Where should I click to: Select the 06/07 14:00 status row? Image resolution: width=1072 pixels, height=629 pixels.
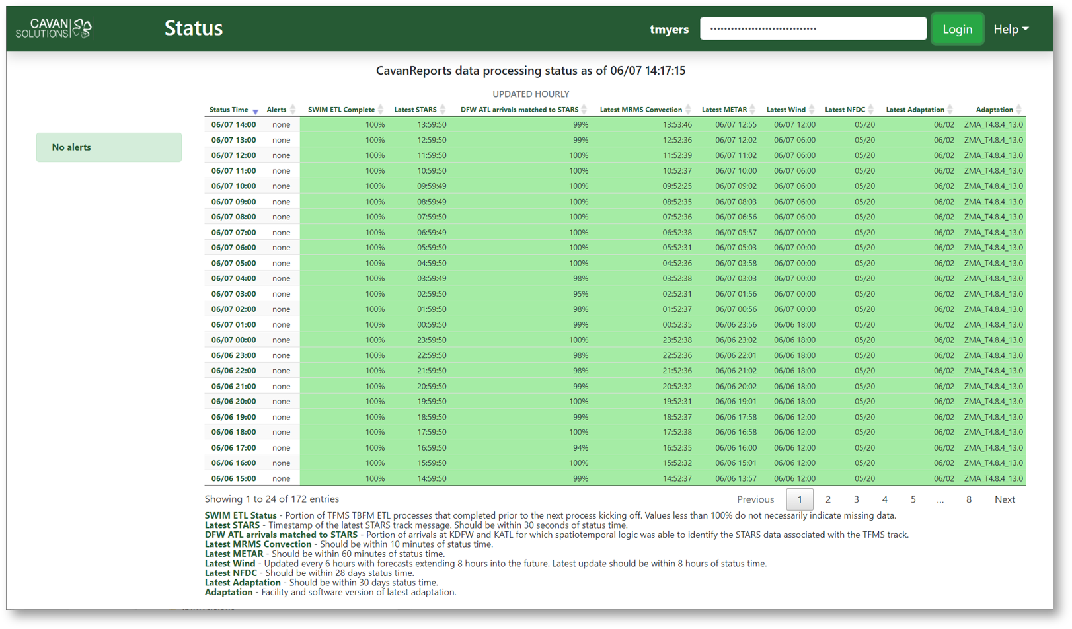point(233,125)
